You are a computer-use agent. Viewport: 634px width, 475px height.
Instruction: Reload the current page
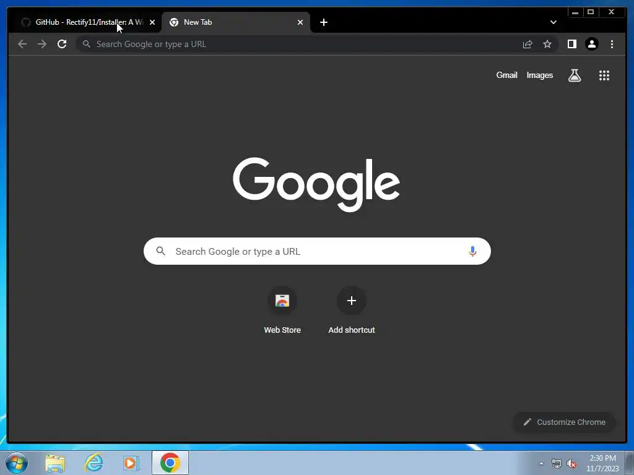click(x=62, y=44)
